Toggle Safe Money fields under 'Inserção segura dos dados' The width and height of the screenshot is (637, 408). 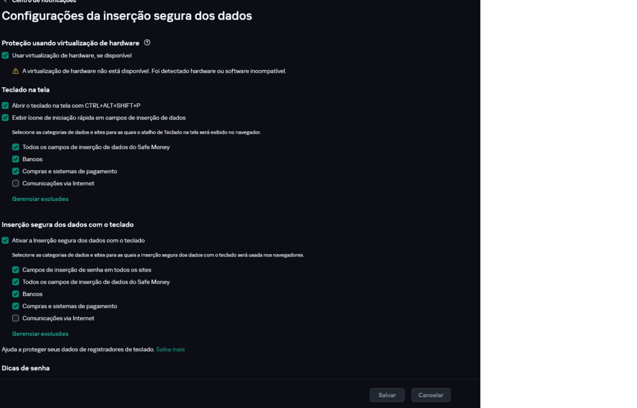click(16, 282)
